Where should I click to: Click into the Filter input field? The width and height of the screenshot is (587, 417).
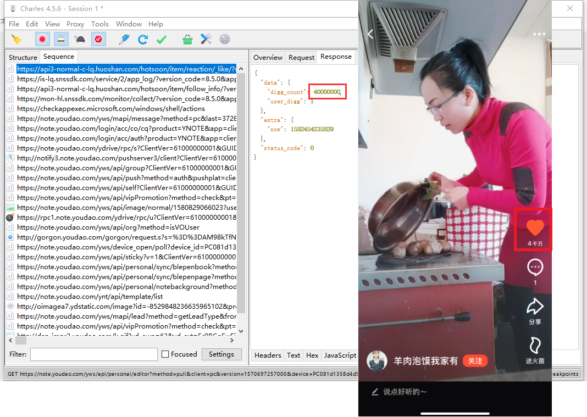pyautogui.click(x=94, y=354)
